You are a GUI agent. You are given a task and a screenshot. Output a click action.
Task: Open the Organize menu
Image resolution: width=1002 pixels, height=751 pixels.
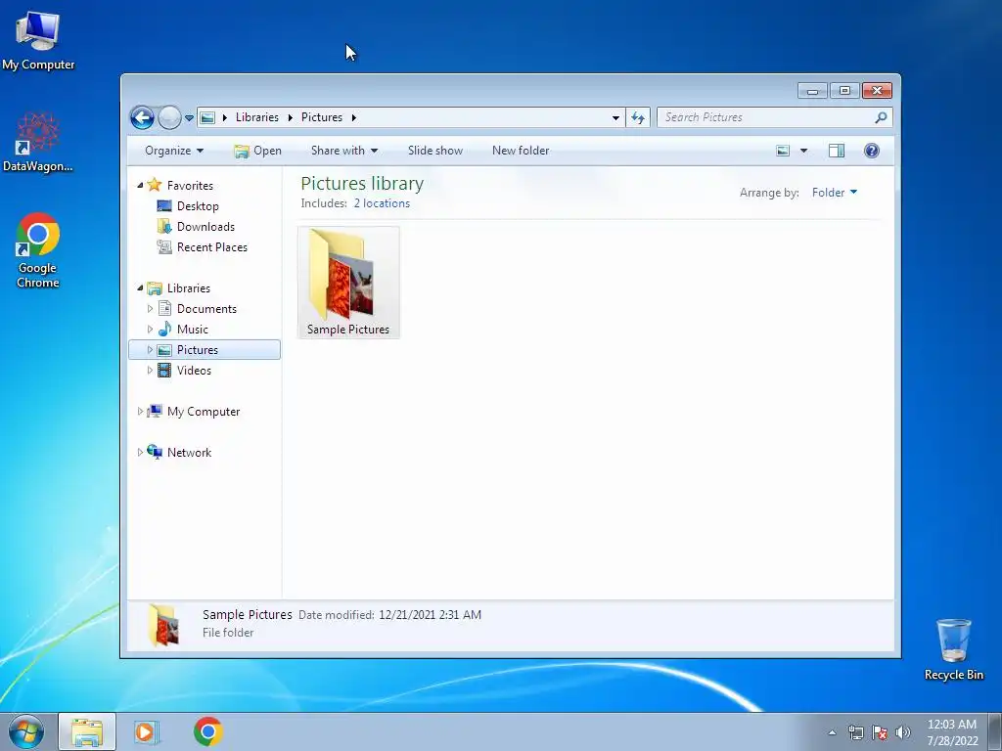point(174,151)
